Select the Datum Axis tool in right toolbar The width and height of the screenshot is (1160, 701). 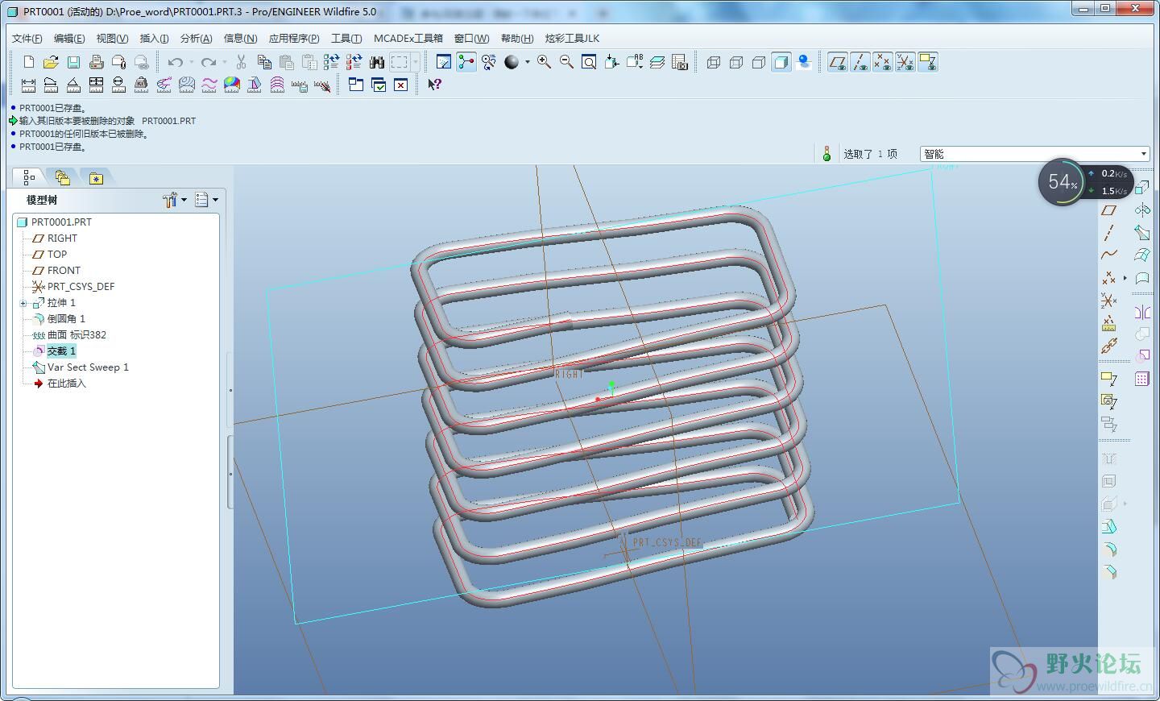[x=1109, y=233]
